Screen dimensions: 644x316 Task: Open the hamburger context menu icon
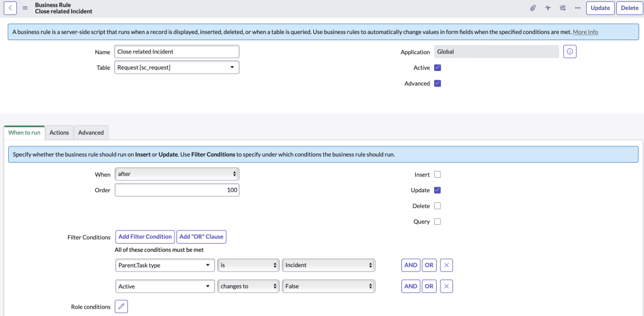(25, 8)
